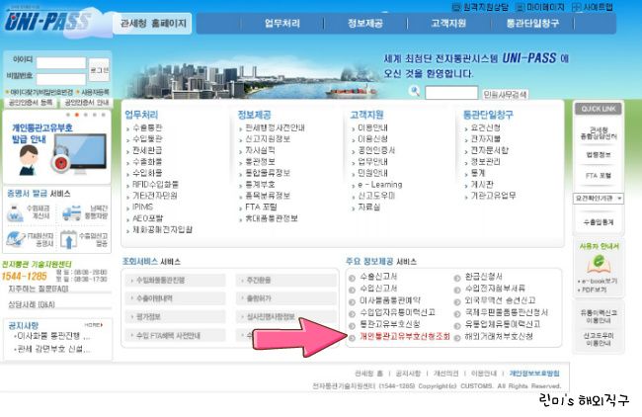Select the second banner carousel dot
This screenshot has width=642, height=417.
point(77,115)
